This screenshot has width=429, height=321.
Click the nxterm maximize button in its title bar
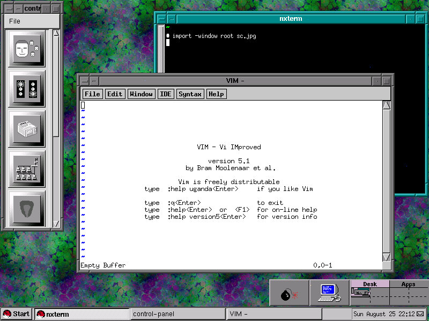[x=420, y=19]
